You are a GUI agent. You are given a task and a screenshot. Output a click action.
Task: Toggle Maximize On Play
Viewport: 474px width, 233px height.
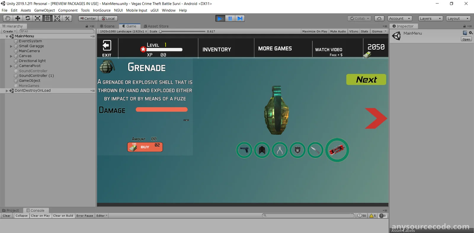click(315, 31)
